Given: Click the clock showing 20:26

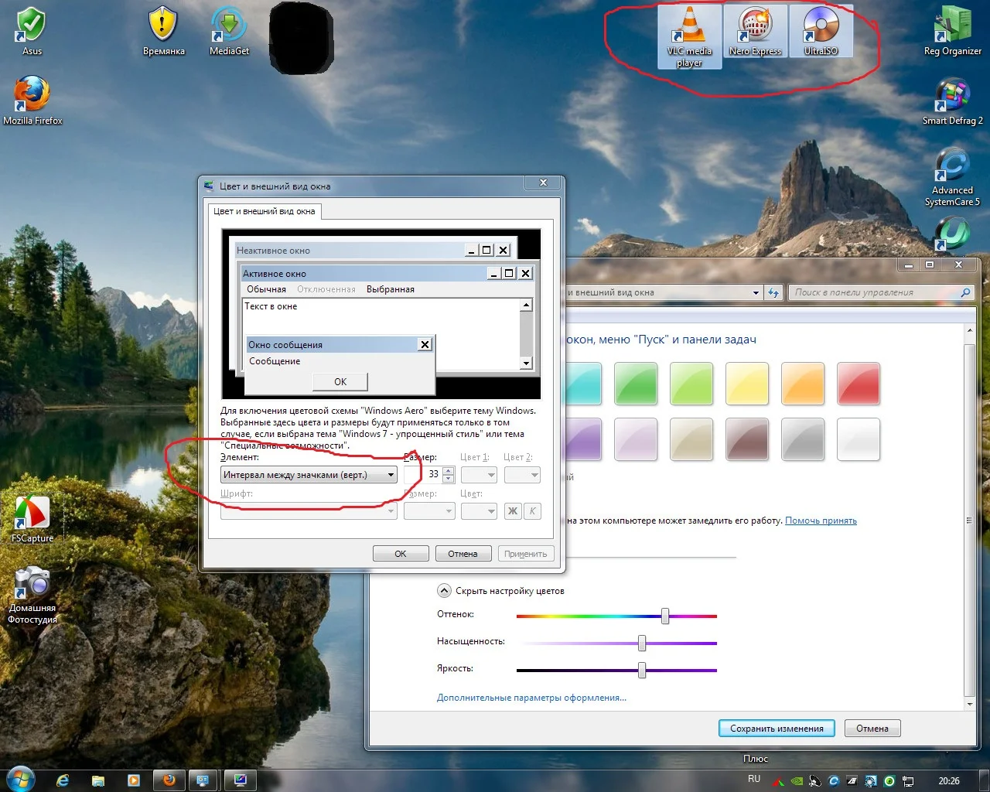Looking at the screenshot, I should click(949, 781).
